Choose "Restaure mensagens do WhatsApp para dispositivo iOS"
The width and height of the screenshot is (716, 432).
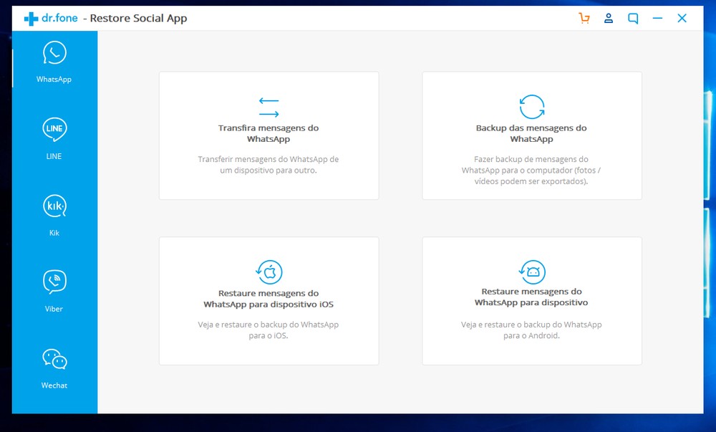tap(268, 299)
